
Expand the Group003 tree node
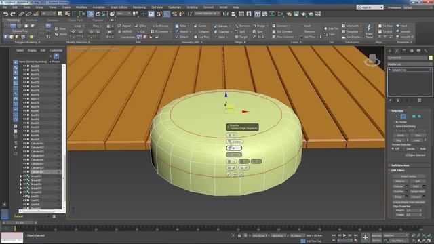(x=21, y=184)
